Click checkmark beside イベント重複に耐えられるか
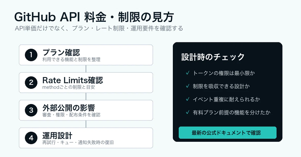The image size is (301, 157). (x=187, y=99)
